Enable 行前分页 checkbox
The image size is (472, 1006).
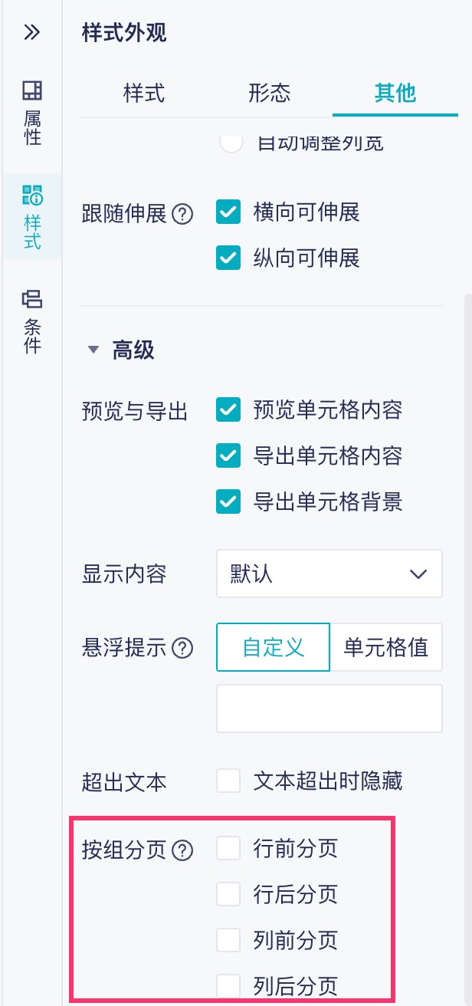point(229,849)
